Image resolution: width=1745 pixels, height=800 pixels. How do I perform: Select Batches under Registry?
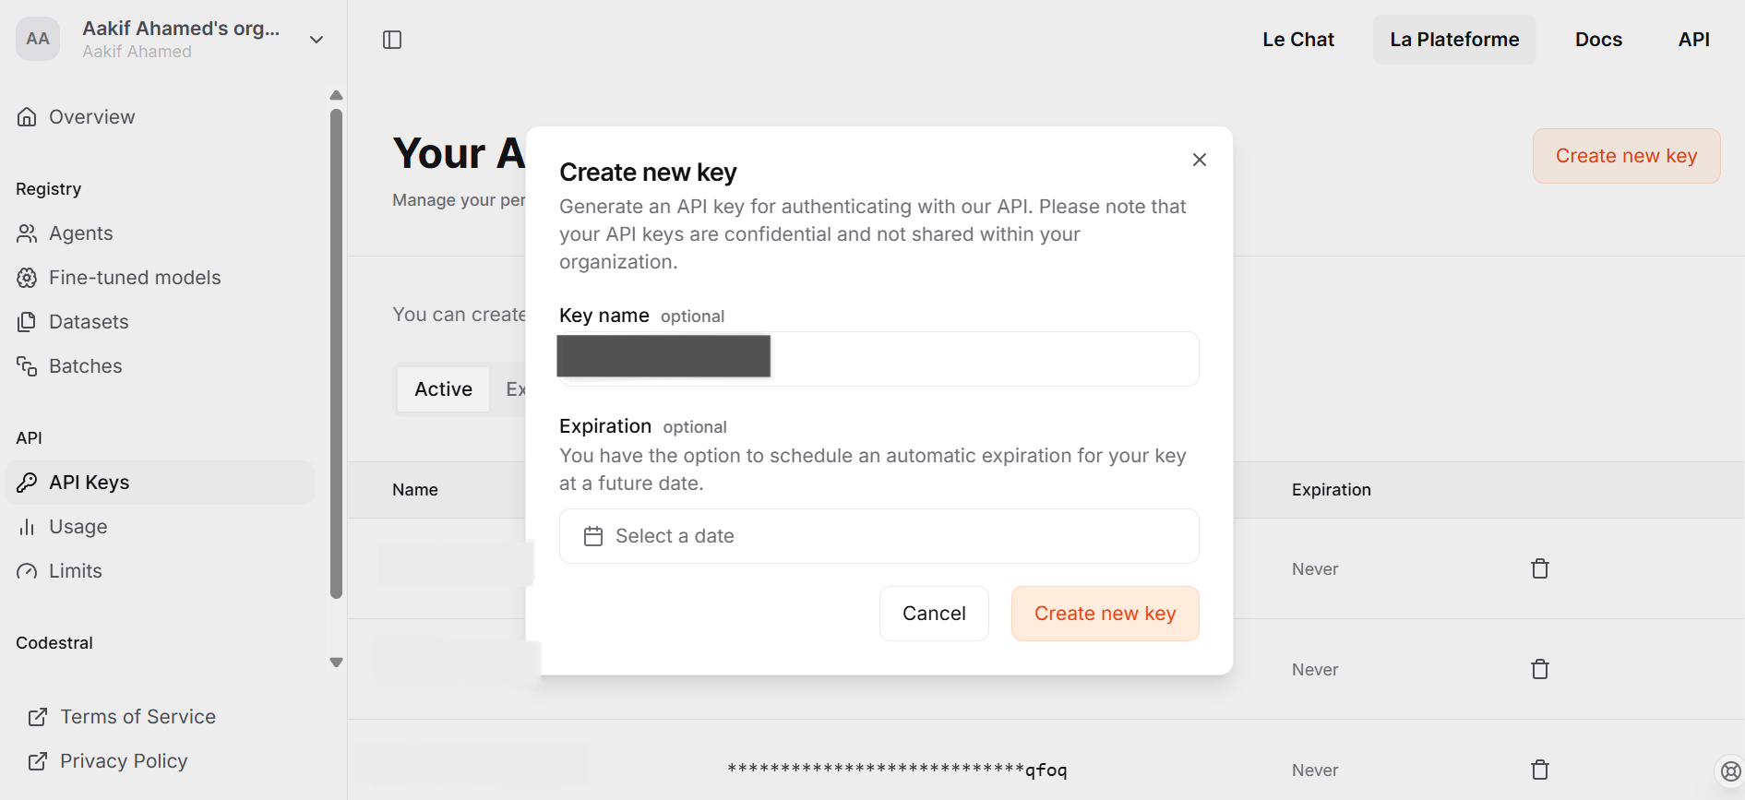[86, 365]
